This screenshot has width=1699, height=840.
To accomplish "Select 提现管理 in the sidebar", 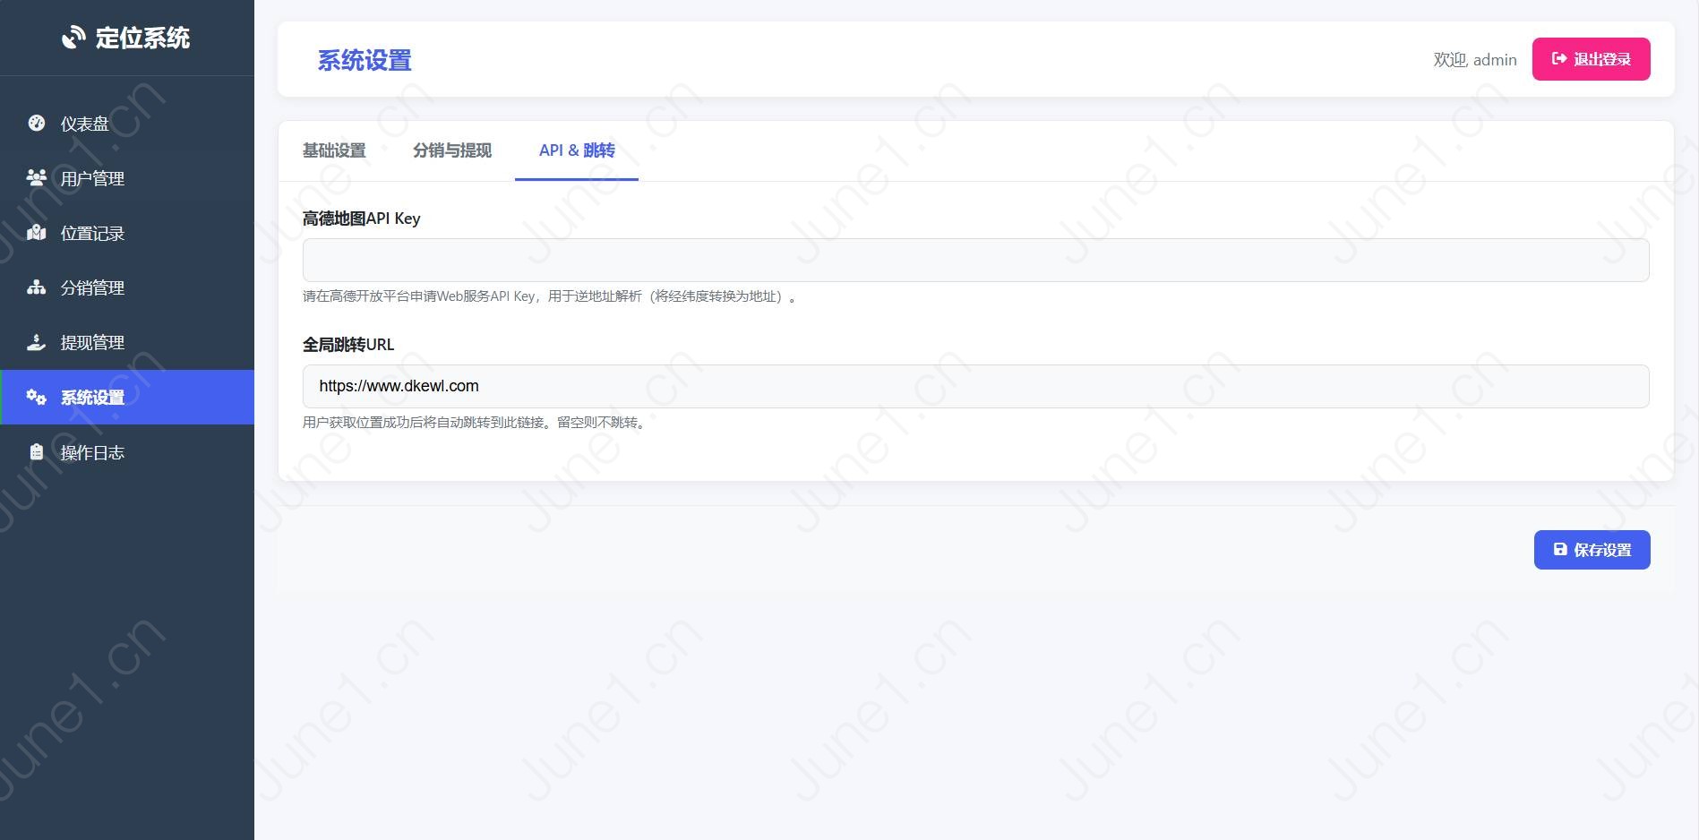I will pos(127,342).
